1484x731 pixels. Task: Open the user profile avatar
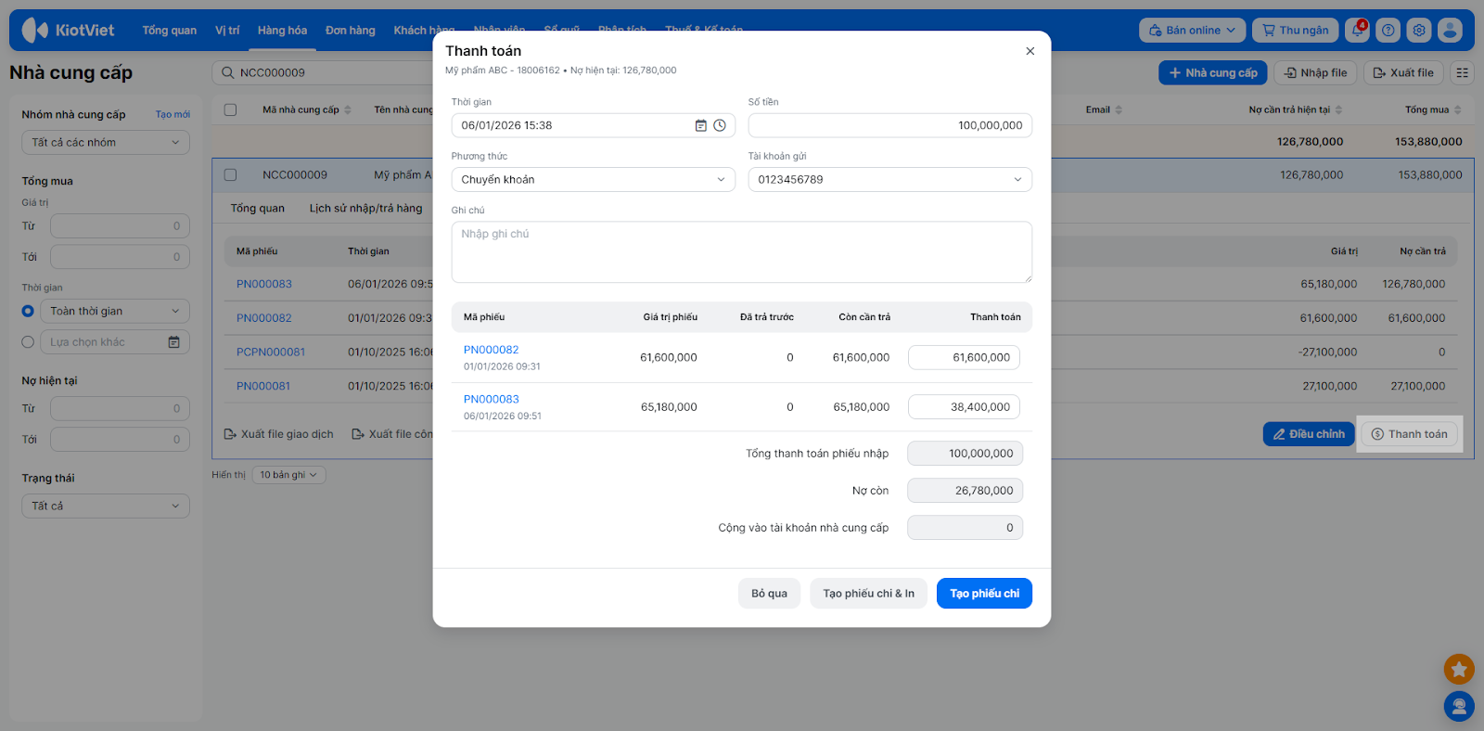1450,30
